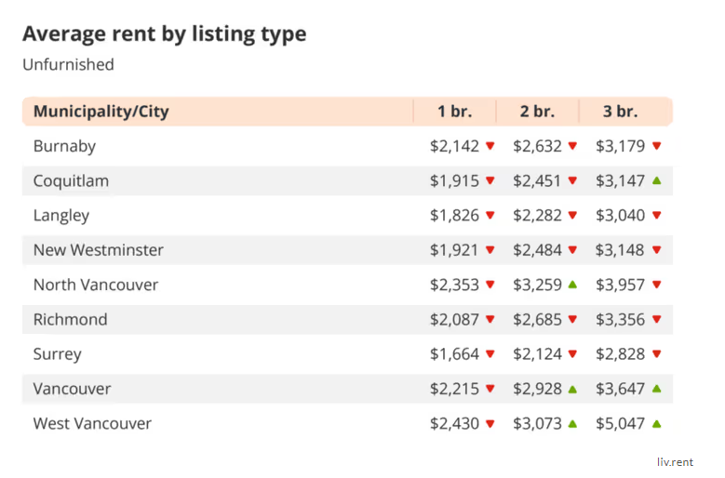Click the red down arrow beside Surrey $1,664

(x=490, y=354)
